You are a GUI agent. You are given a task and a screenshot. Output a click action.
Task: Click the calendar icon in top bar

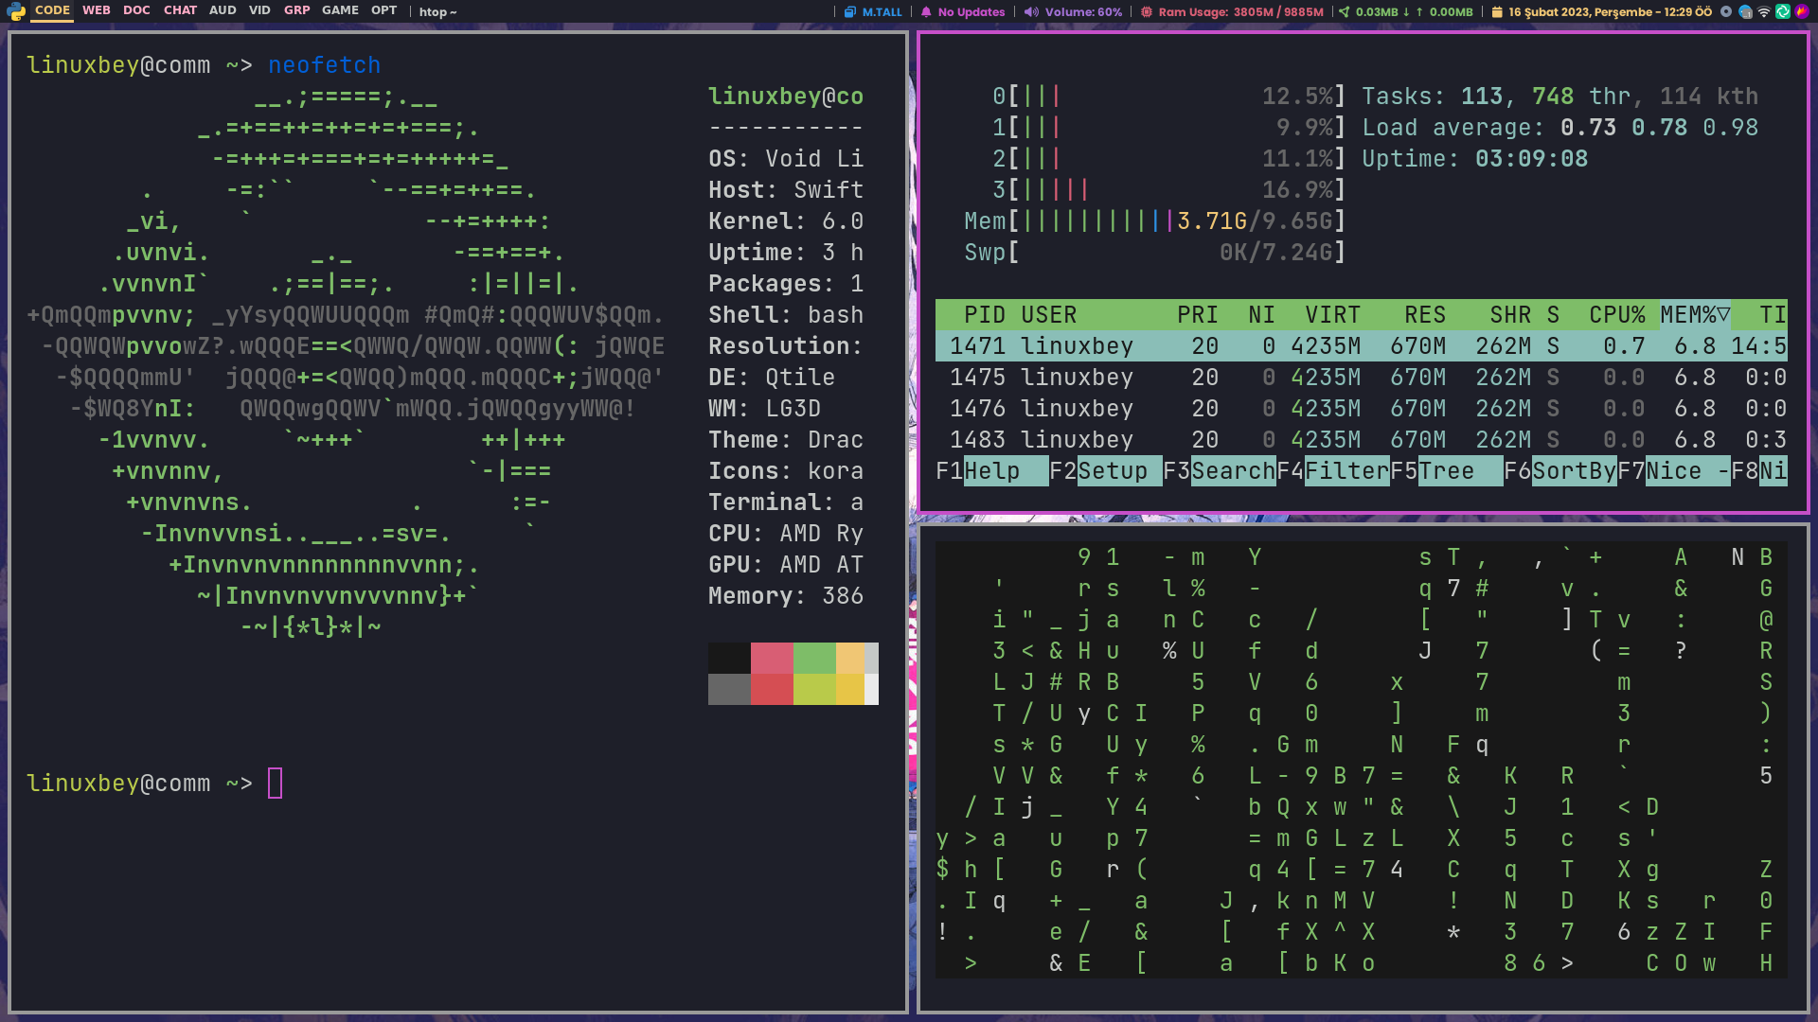click(x=1496, y=12)
